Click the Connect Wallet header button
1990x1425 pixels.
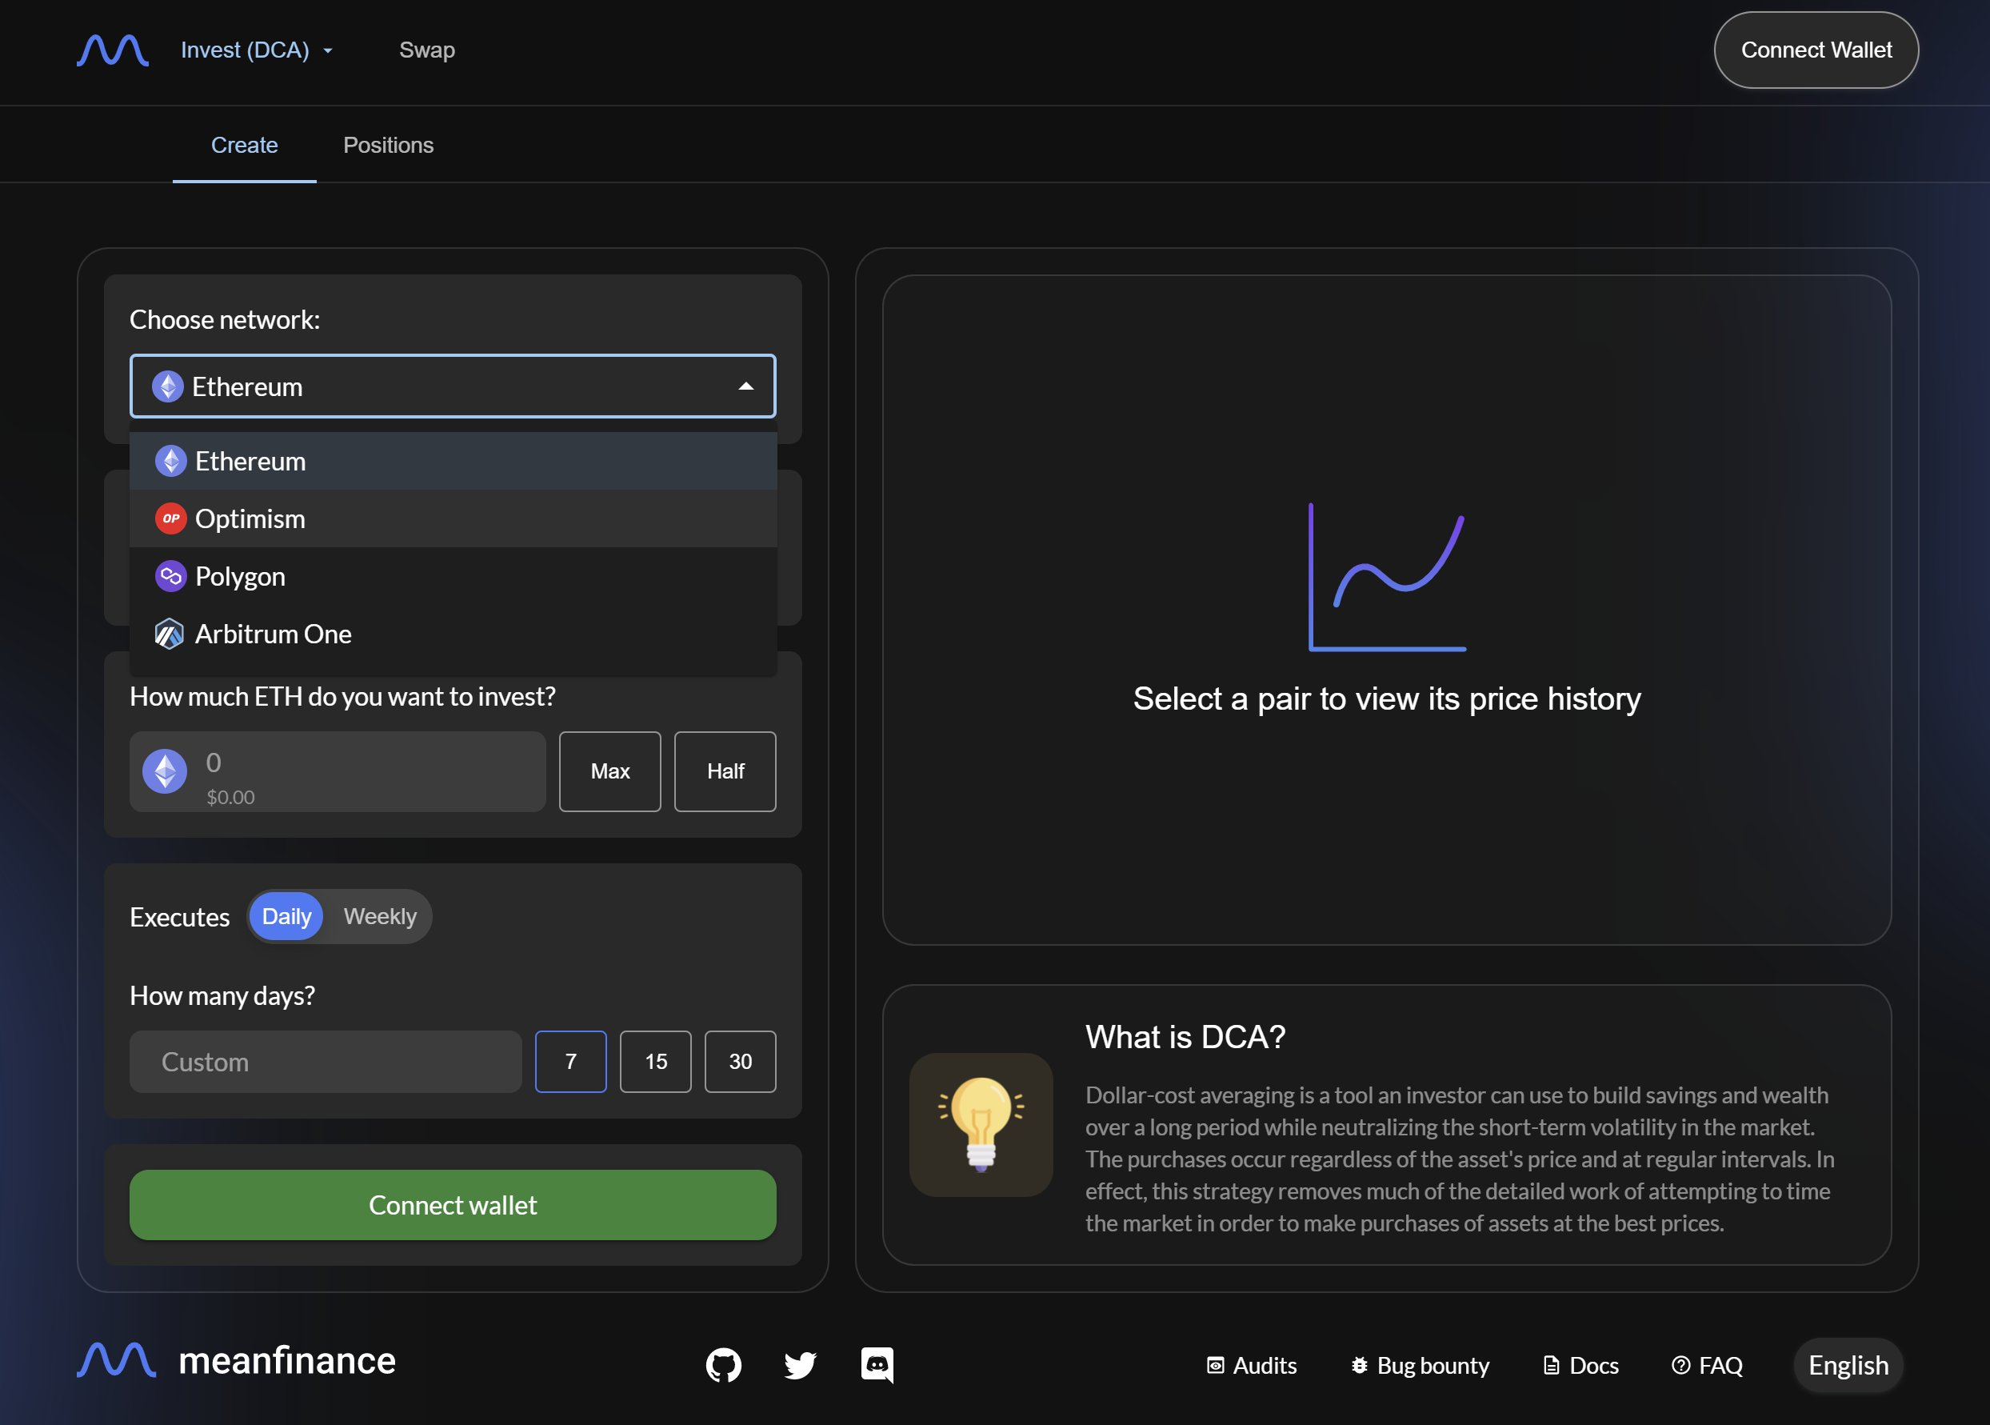[x=1816, y=50]
